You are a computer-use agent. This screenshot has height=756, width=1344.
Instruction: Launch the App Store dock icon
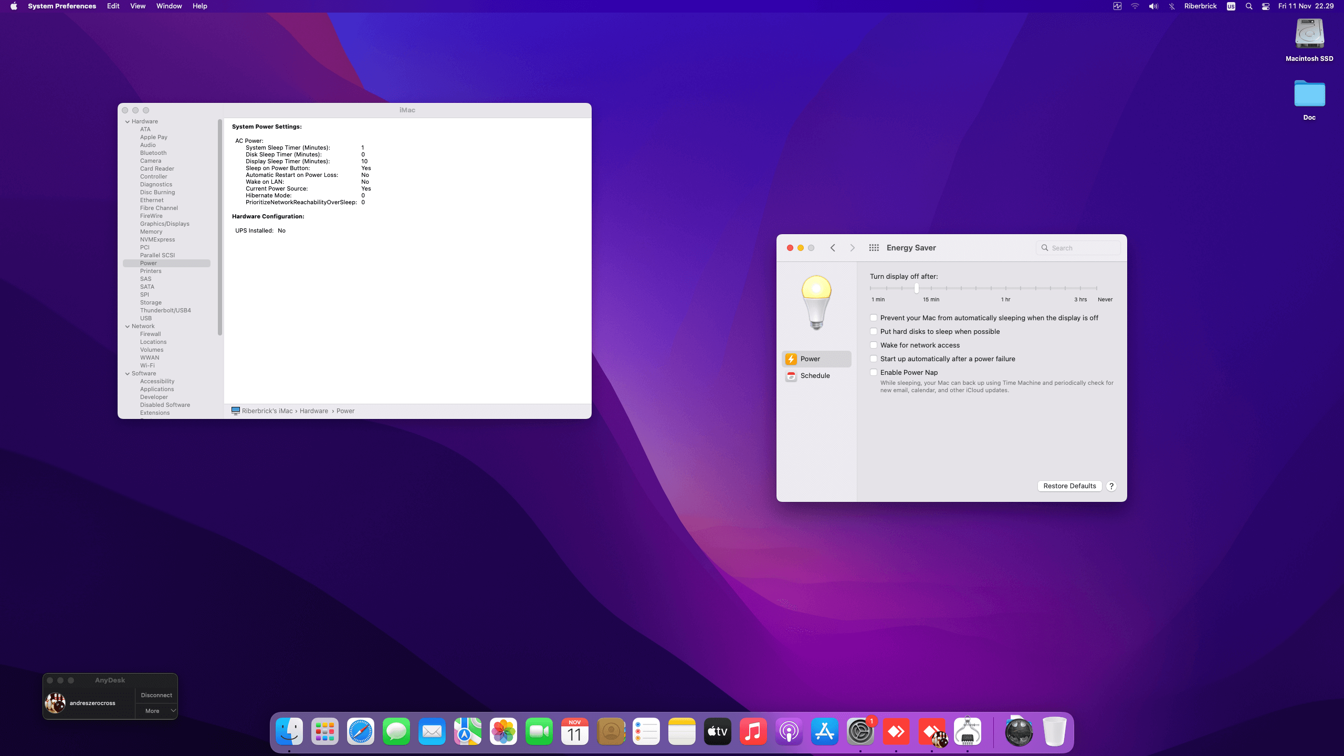pyautogui.click(x=824, y=731)
